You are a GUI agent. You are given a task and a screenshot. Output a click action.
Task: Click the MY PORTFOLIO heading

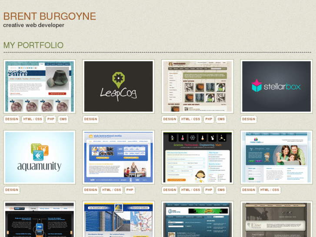tap(33, 45)
